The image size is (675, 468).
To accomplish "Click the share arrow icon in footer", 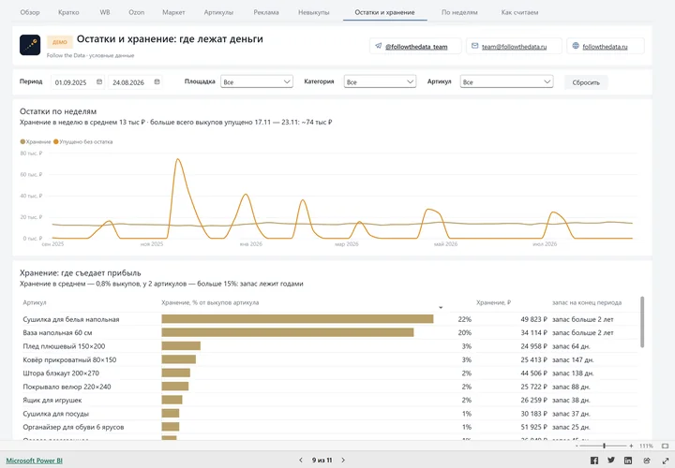I will click(647, 461).
